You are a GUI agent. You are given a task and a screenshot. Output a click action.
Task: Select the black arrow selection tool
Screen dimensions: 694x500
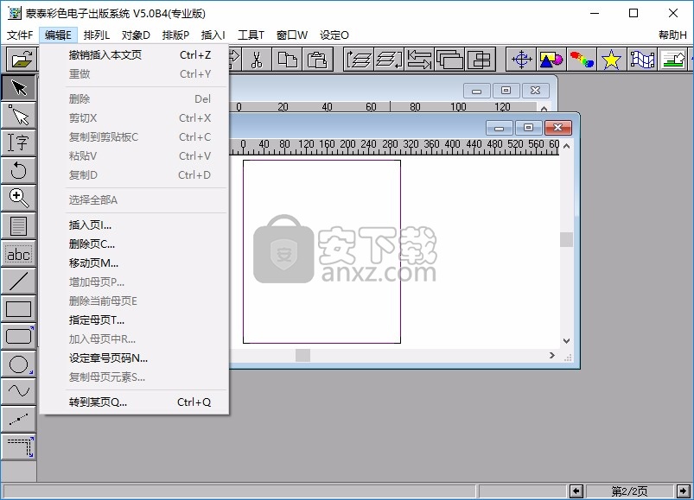coord(19,87)
